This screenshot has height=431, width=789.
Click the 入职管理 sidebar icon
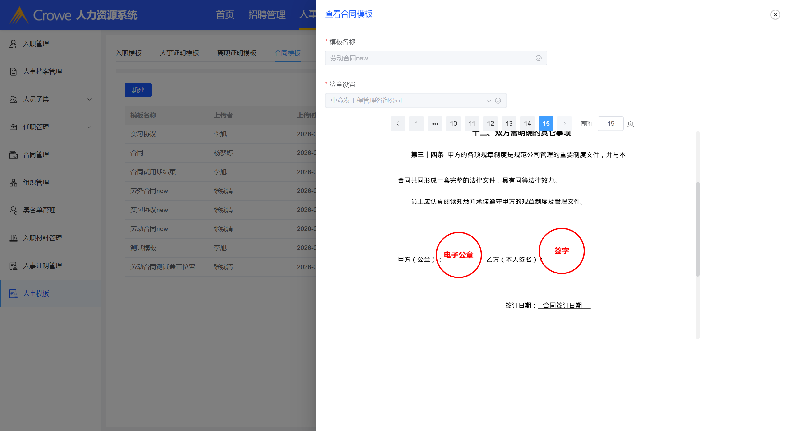(13, 44)
